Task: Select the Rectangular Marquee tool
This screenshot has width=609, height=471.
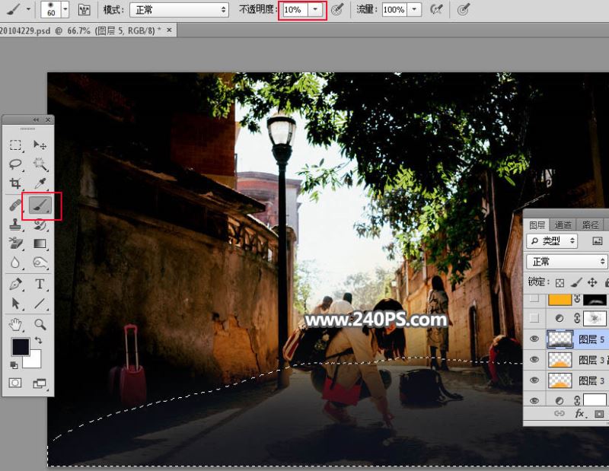Action: (x=15, y=145)
